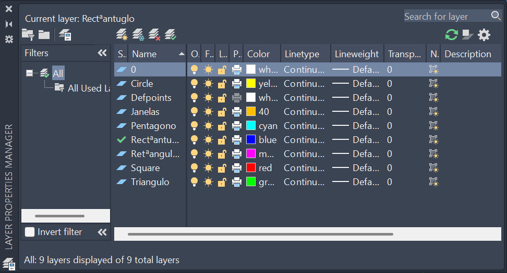Enable the Invert filter checkbox
The image size is (507, 273).
(x=30, y=232)
